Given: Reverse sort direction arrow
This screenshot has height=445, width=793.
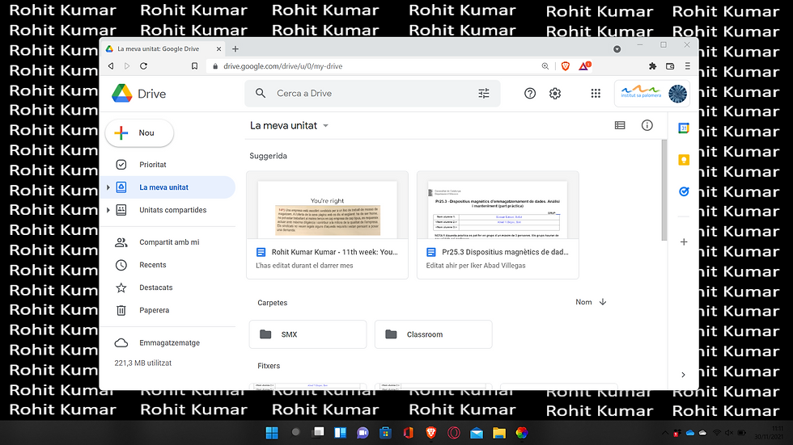Looking at the screenshot, I should point(603,302).
